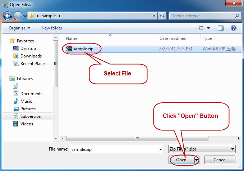Select the Documents library
Image resolution: width=244 pixels, height=171 pixels.
tap(31, 94)
